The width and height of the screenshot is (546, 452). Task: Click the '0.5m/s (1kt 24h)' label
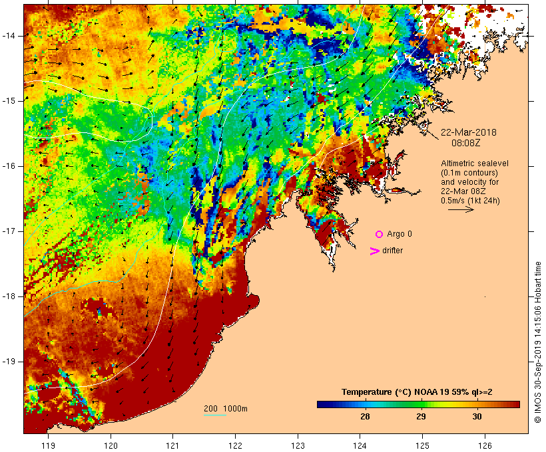(x=470, y=201)
